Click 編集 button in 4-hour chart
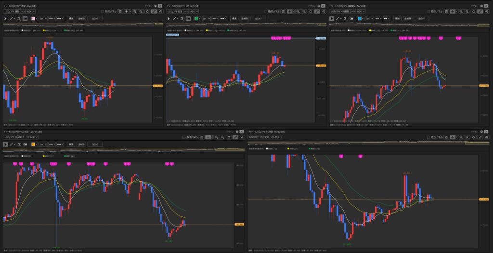The image size is (493, 253). pyautogui.click(x=397, y=19)
